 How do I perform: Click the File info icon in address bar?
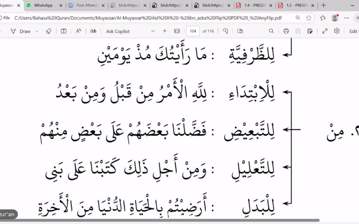click(4, 18)
